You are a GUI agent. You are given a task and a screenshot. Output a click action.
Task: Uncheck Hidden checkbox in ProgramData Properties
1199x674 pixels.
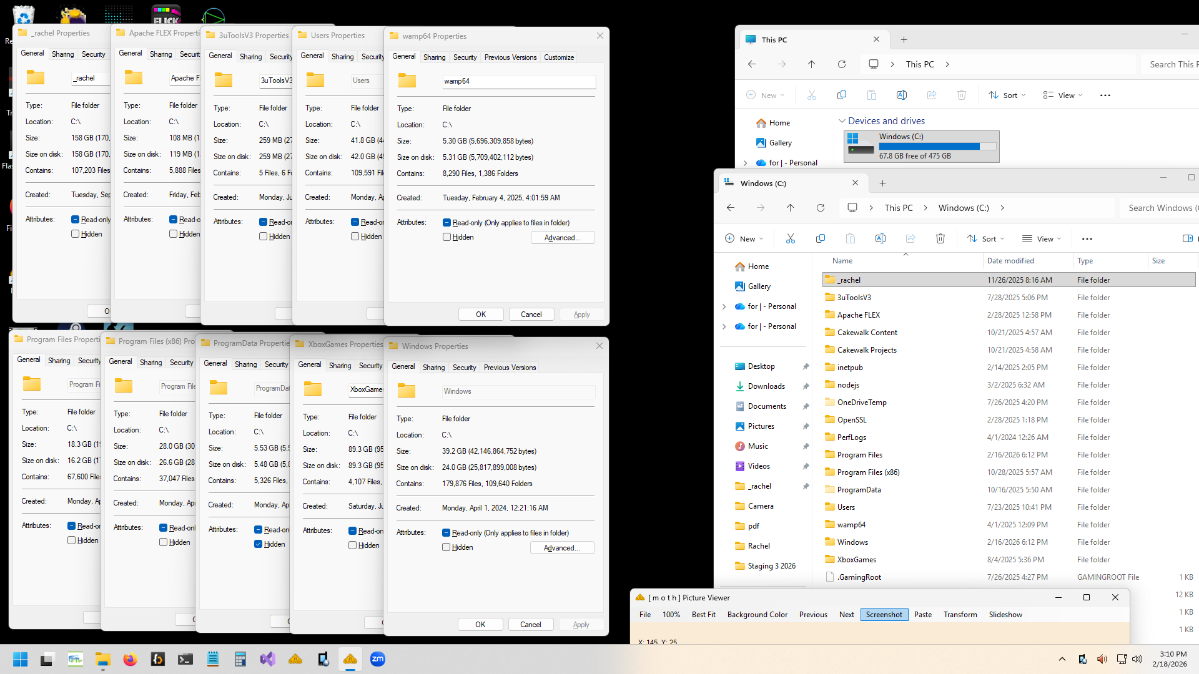click(x=259, y=544)
